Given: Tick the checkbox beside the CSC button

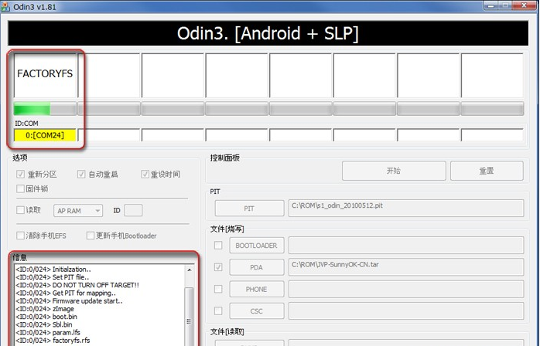Looking at the screenshot, I should click(x=218, y=310).
